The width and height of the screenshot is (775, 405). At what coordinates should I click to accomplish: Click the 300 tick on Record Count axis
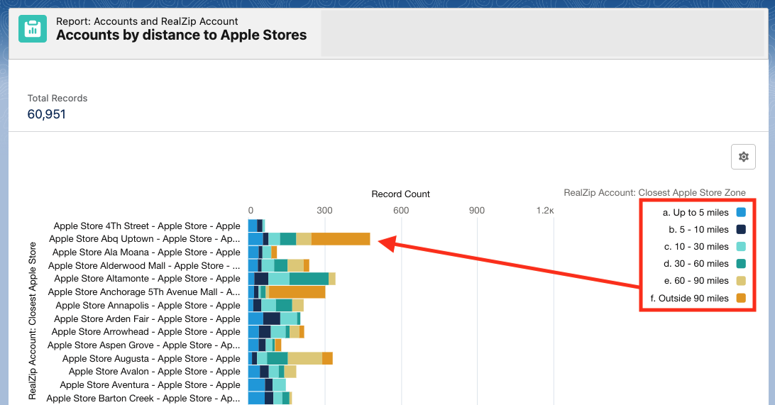click(x=325, y=211)
